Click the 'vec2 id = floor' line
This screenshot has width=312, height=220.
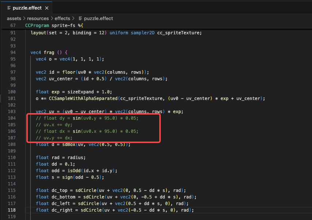coord(92,72)
